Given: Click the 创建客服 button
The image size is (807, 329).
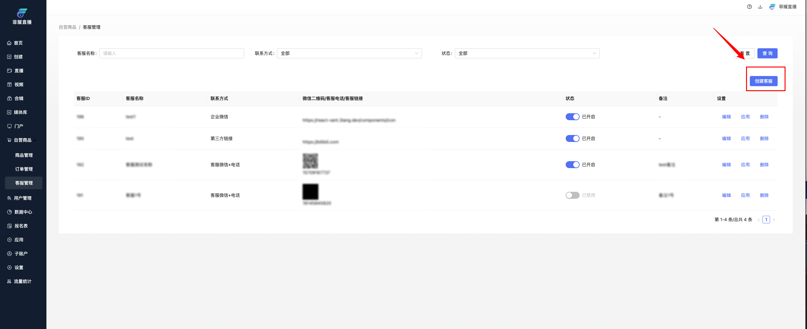Looking at the screenshot, I should (x=763, y=81).
